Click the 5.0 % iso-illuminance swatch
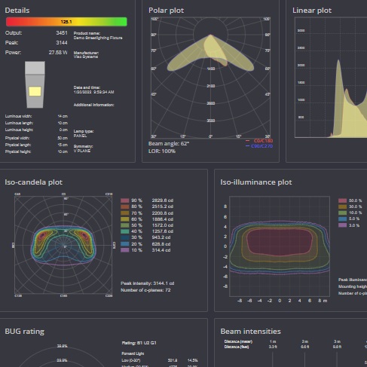Screen dimensions: 367x367 [x=342, y=219]
